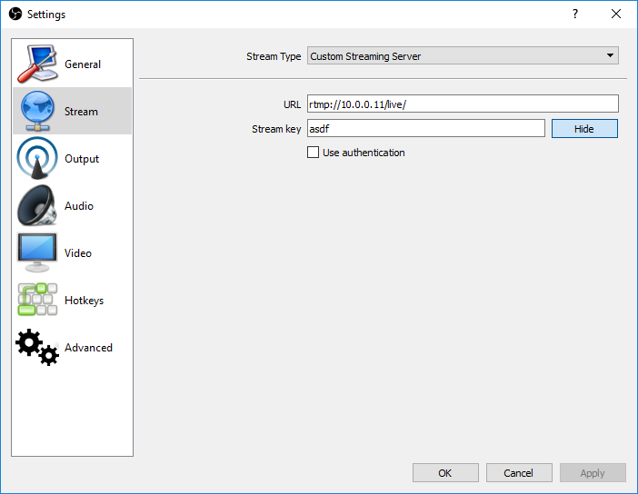The width and height of the screenshot is (638, 494).
Task: Select the Output broadcast antenna icon
Action: pyautogui.click(x=37, y=159)
